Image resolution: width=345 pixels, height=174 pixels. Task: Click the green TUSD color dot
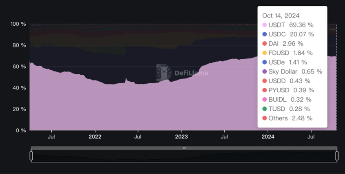click(x=265, y=109)
